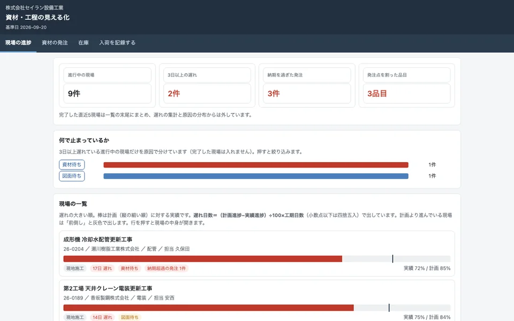Open the 資材の発注 tab

[55, 43]
